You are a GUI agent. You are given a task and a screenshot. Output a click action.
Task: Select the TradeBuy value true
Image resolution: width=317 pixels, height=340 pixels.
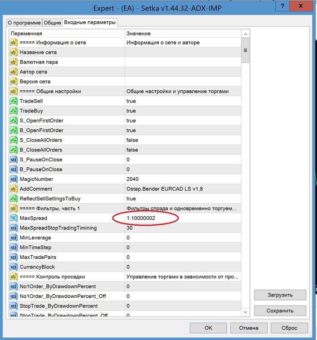coord(131,111)
